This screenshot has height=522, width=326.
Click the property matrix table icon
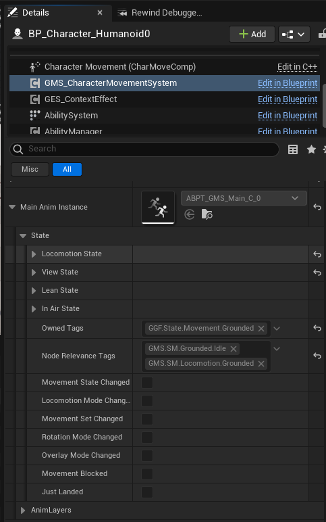293,149
